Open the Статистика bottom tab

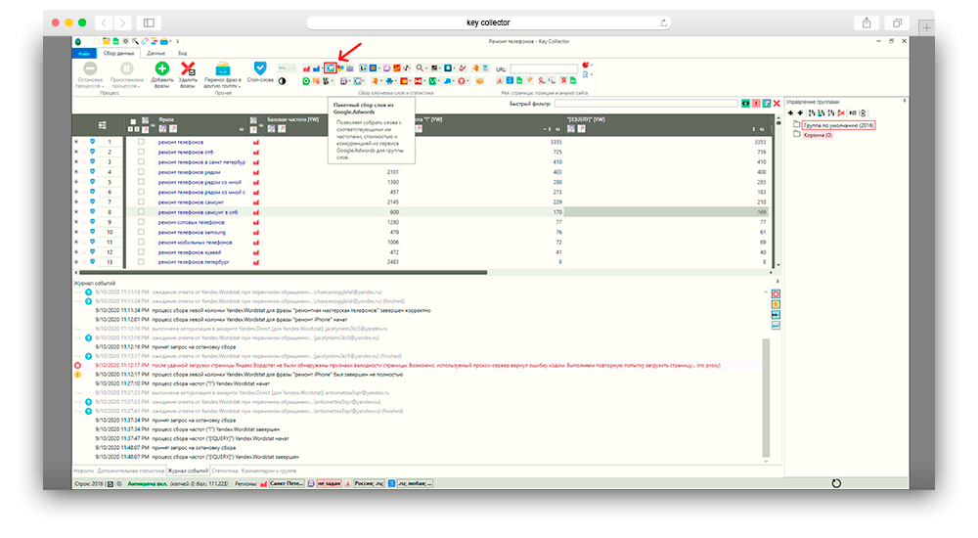[x=225, y=471]
